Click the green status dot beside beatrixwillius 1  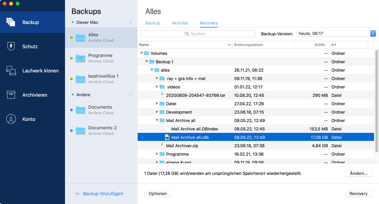[x=72, y=79]
